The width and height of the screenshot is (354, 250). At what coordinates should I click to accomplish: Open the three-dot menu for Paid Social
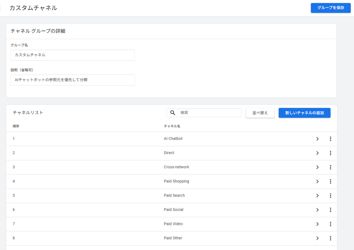pos(330,210)
